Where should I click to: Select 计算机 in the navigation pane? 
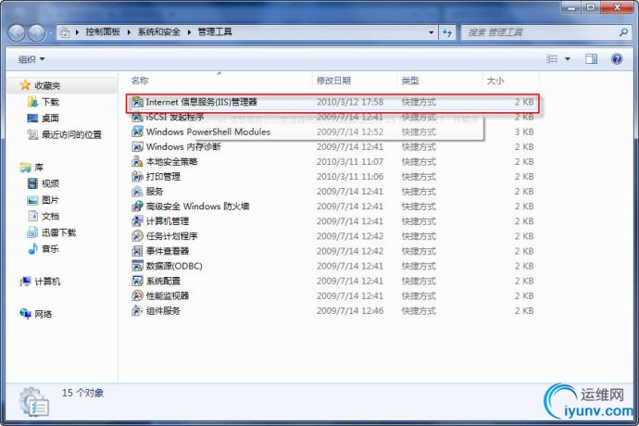tap(41, 282)
